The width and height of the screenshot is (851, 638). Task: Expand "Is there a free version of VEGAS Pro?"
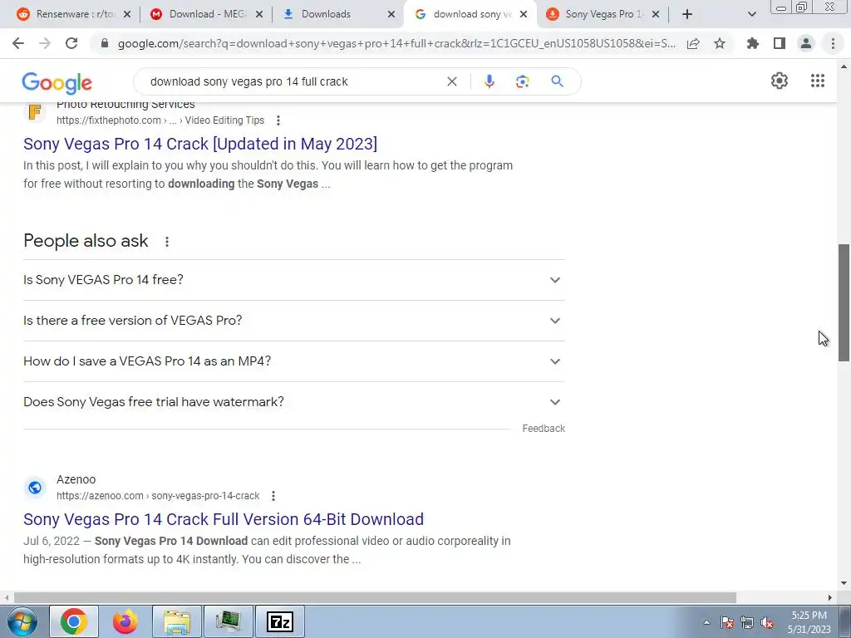pyautogui.click(x=294, y=321)
